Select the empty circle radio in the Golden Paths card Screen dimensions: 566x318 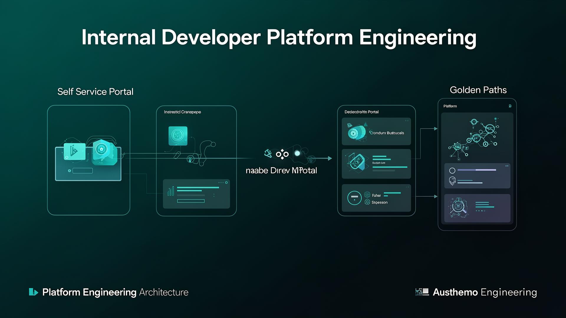tap(452, 170)
